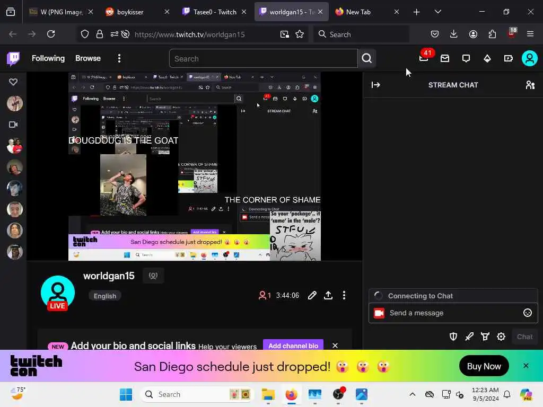Click the Firefox tracking protection shield
This screenshot has height=407, width=543.
pyautogui.click(x=85, y=34)
